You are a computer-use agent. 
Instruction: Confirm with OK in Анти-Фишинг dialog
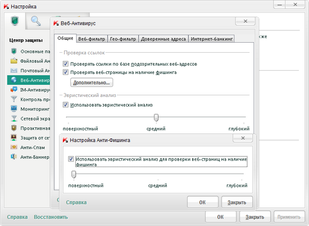point(203,202)
